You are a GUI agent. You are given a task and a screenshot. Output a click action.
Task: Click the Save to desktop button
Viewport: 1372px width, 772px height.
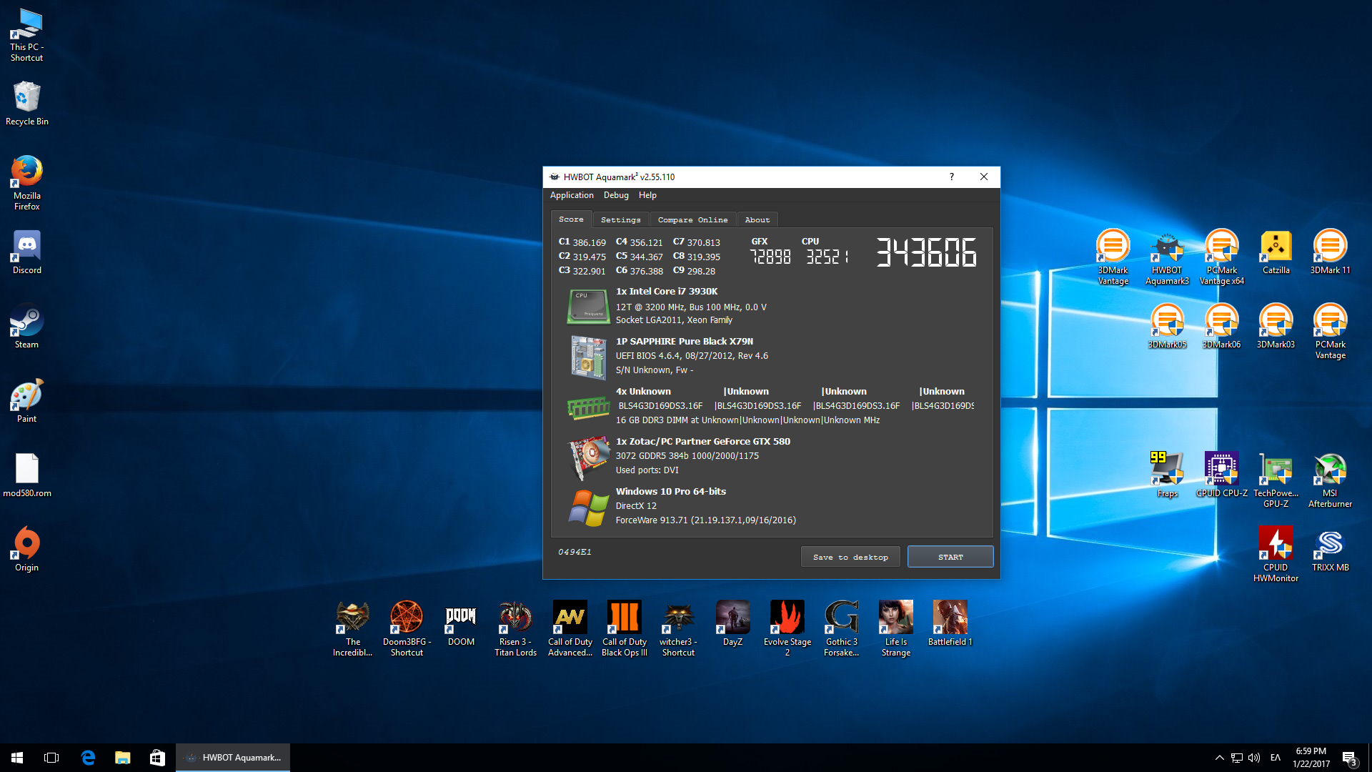[x=850, y=557]
